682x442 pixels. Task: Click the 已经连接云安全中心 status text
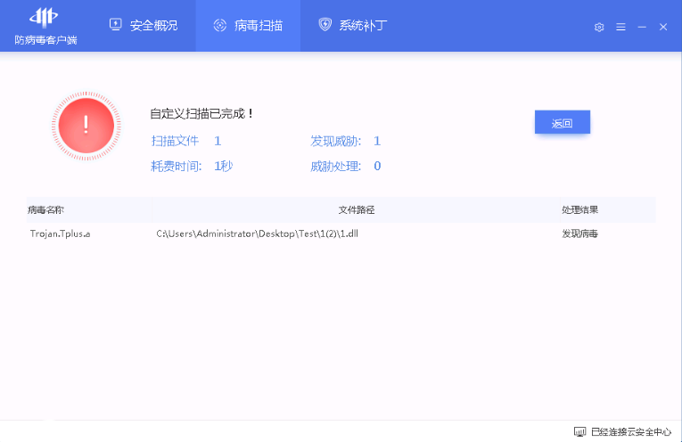pos(630,431)
